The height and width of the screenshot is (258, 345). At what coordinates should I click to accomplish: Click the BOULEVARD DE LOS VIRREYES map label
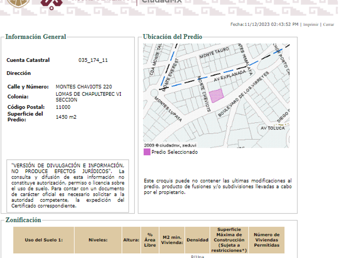pos(243,94)
